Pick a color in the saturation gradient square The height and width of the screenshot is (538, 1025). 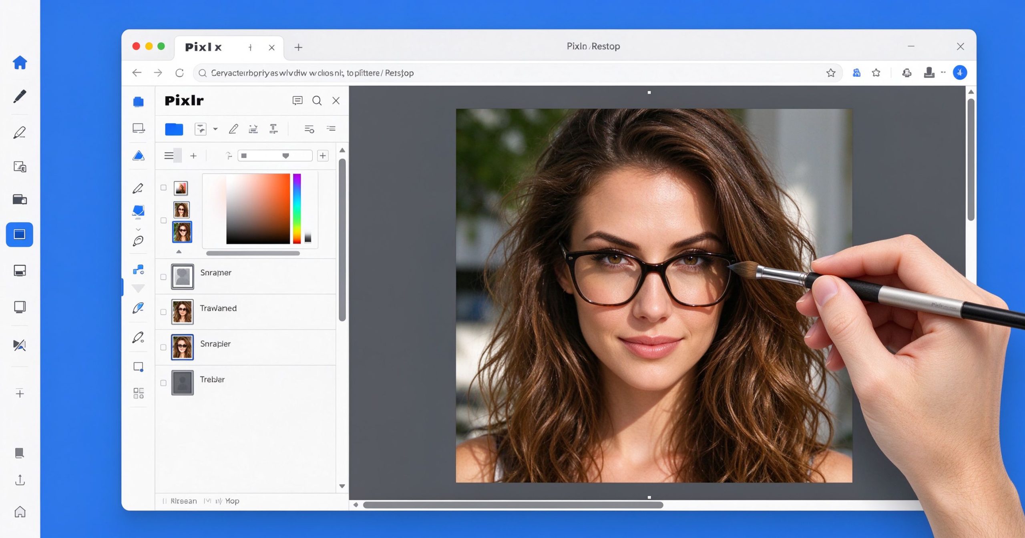[258, 209]
